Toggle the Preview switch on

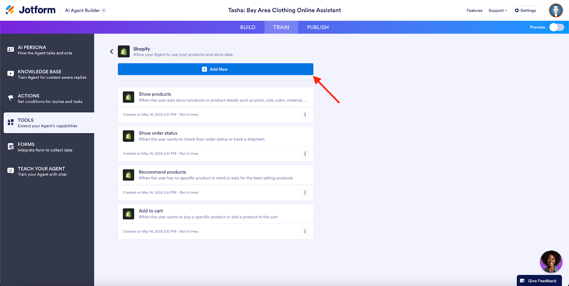coord(557,27)
